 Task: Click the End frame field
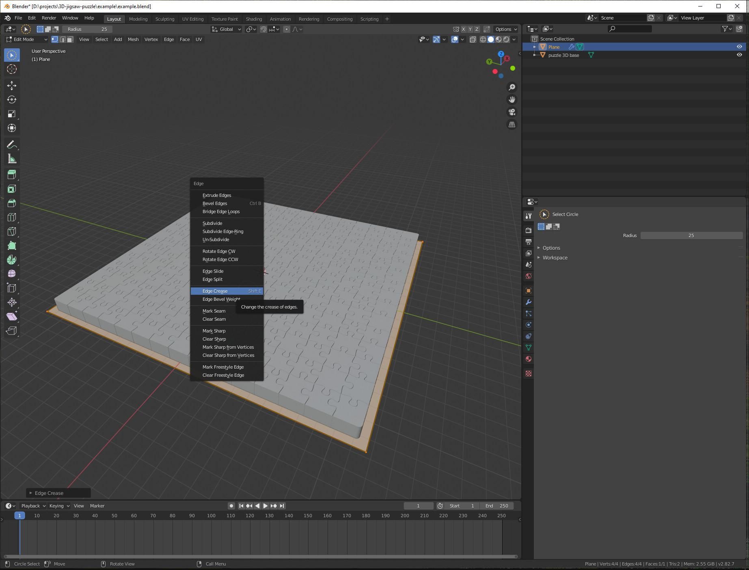pos(496,506)
